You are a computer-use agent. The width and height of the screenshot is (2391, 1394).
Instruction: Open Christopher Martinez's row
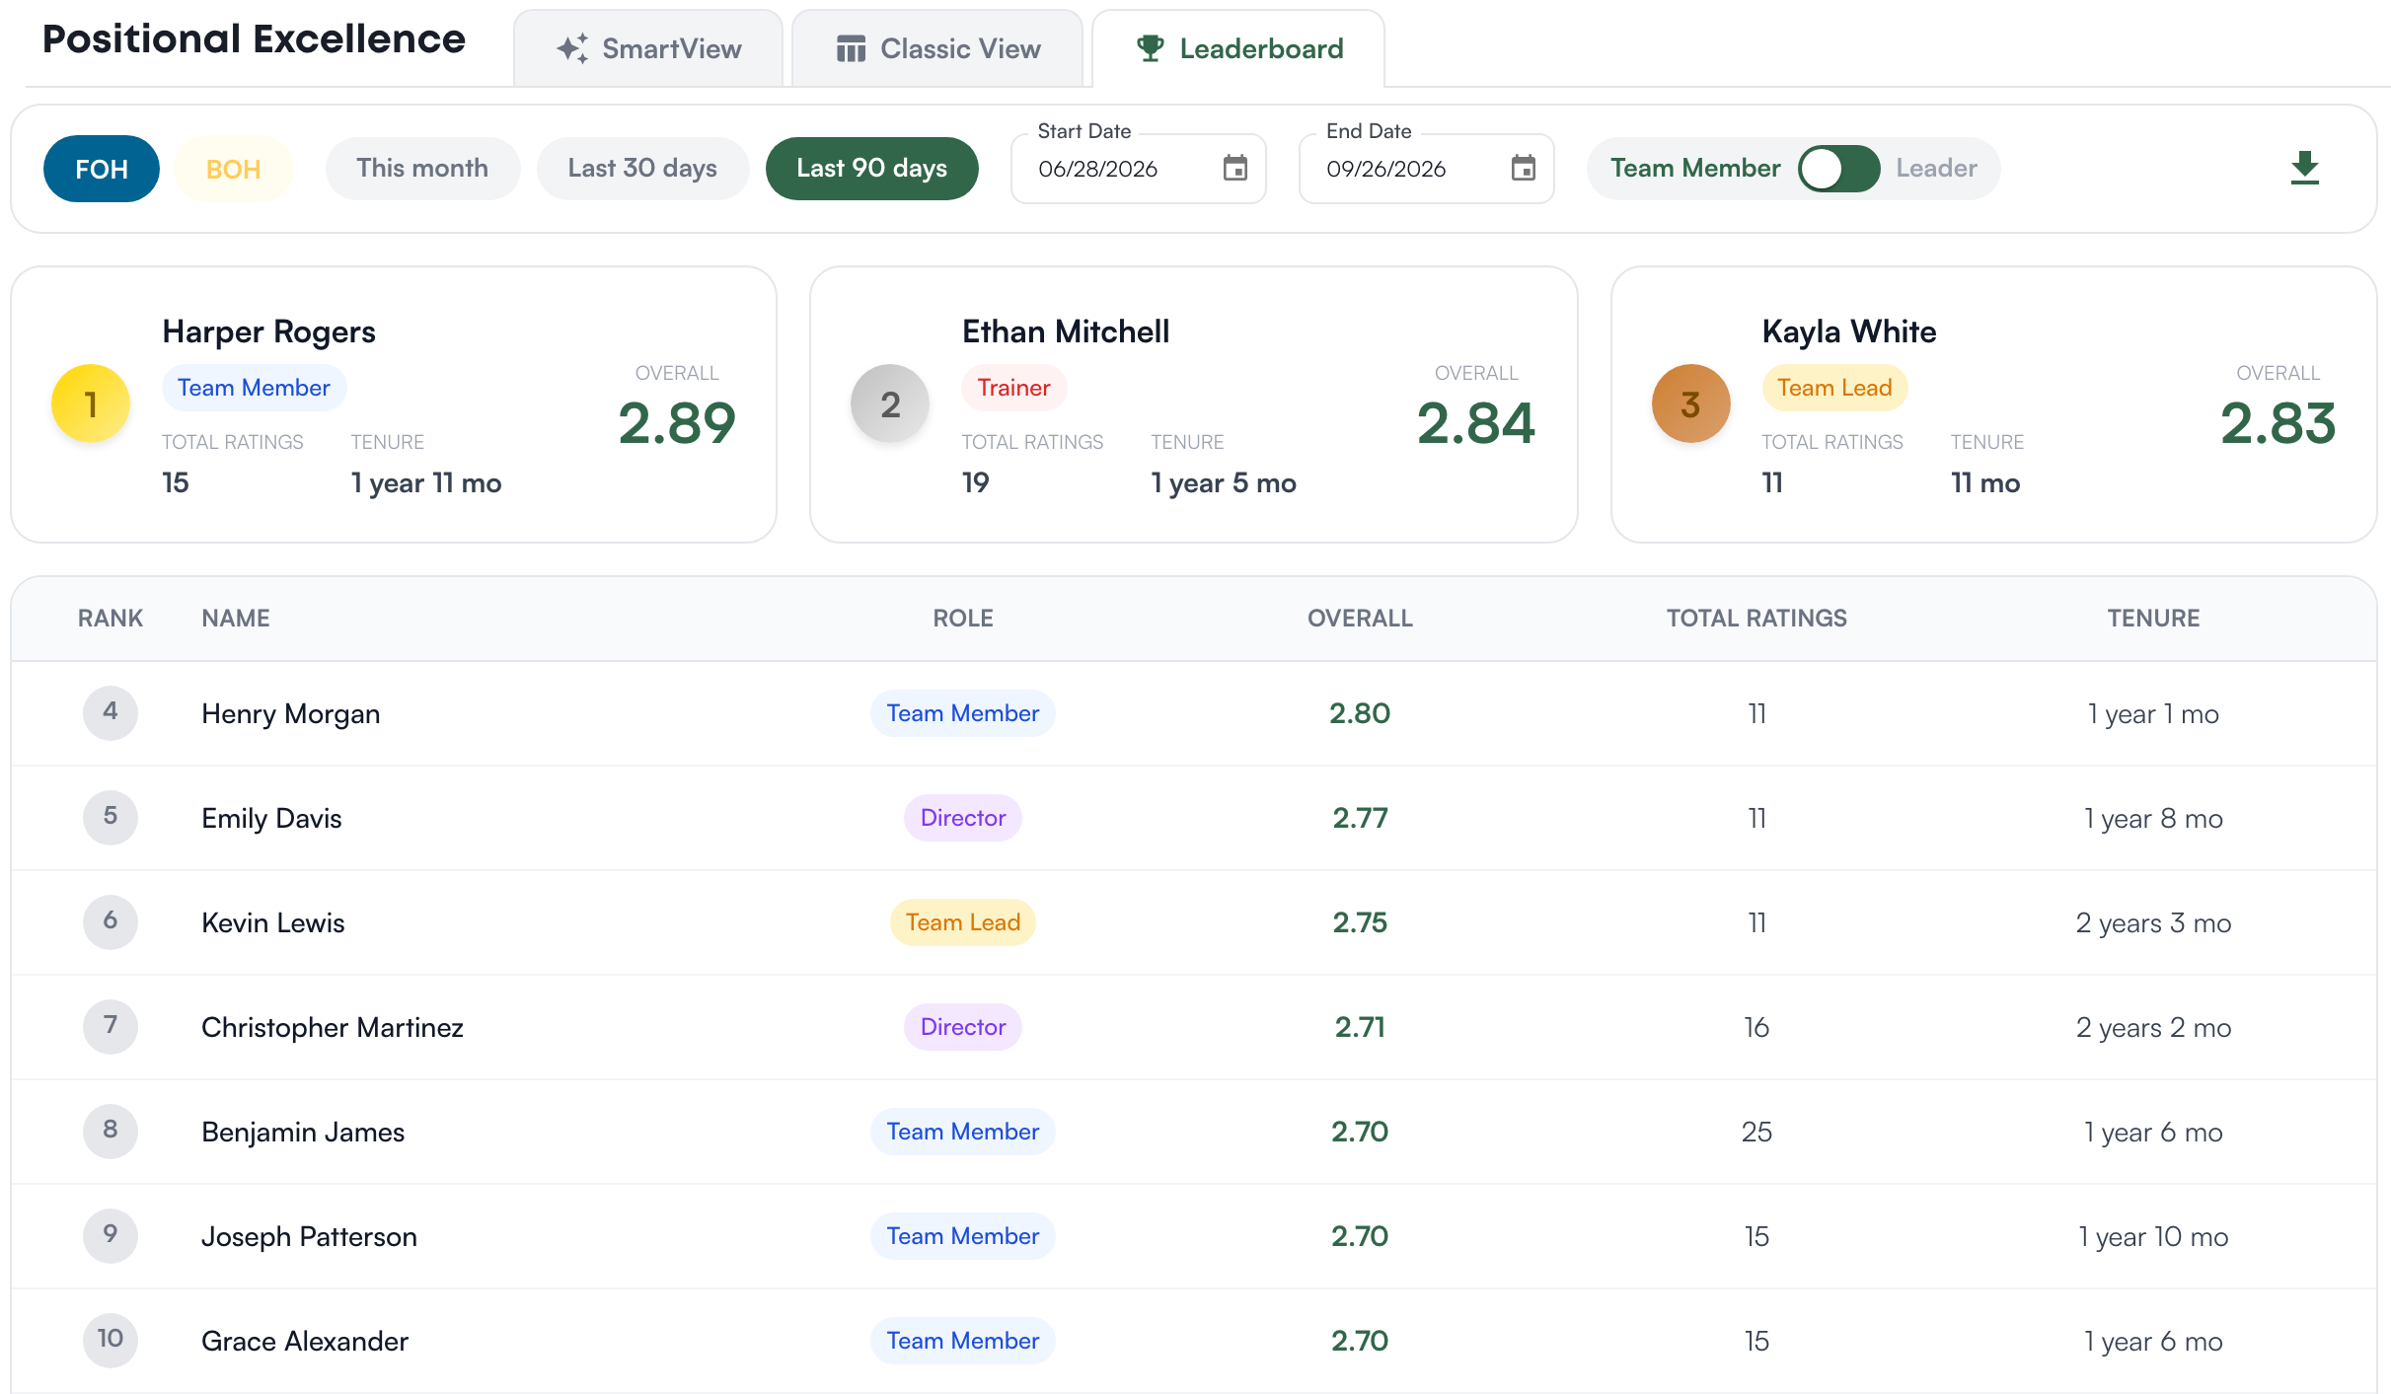click(1194, 1027)
